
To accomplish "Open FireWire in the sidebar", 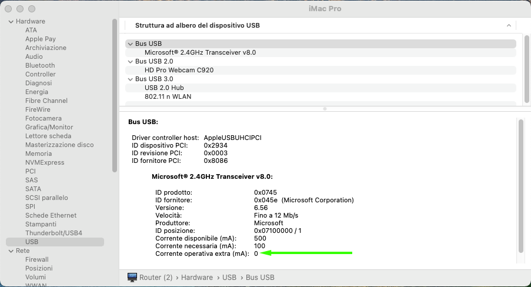I will point(38,109).
